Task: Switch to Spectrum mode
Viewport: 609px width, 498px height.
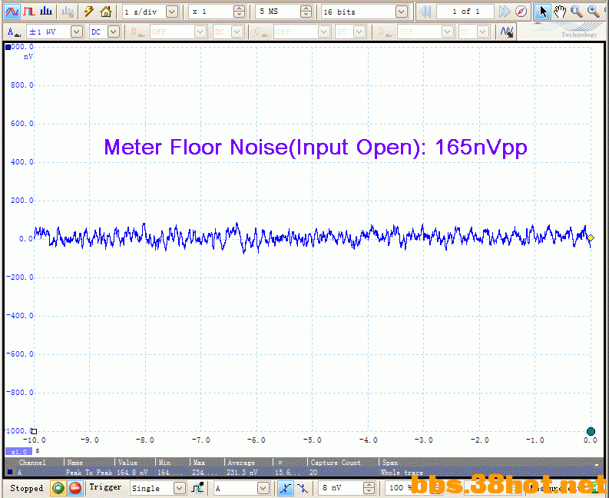Action: click(x=46, y=12)
